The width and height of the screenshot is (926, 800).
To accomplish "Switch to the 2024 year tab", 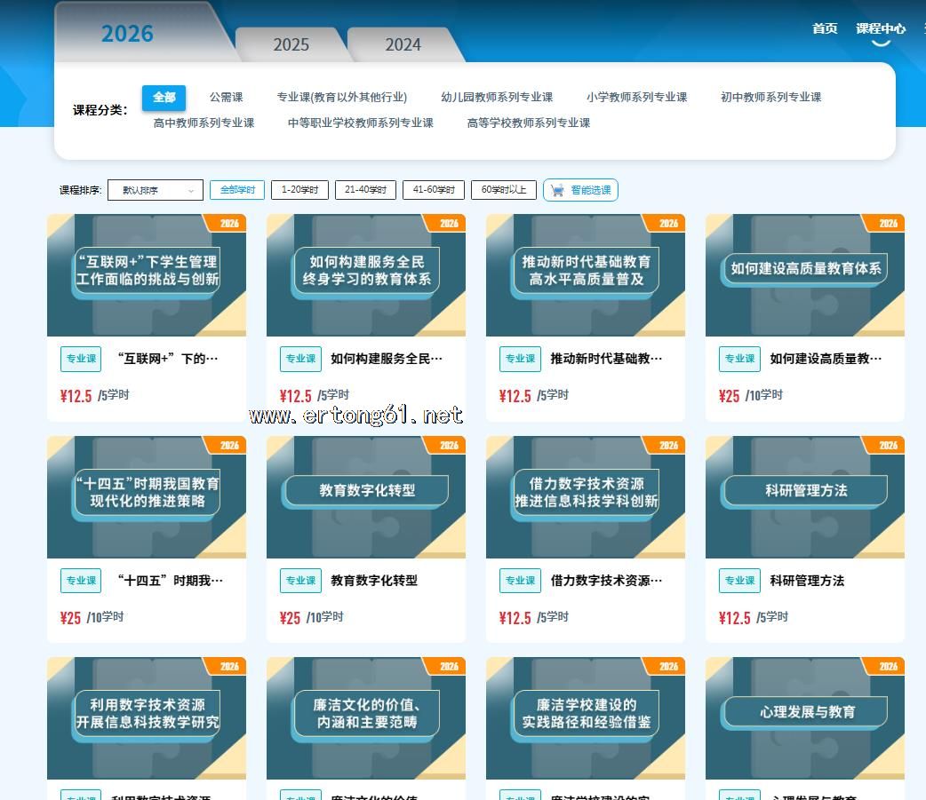I will pos(403,44).
